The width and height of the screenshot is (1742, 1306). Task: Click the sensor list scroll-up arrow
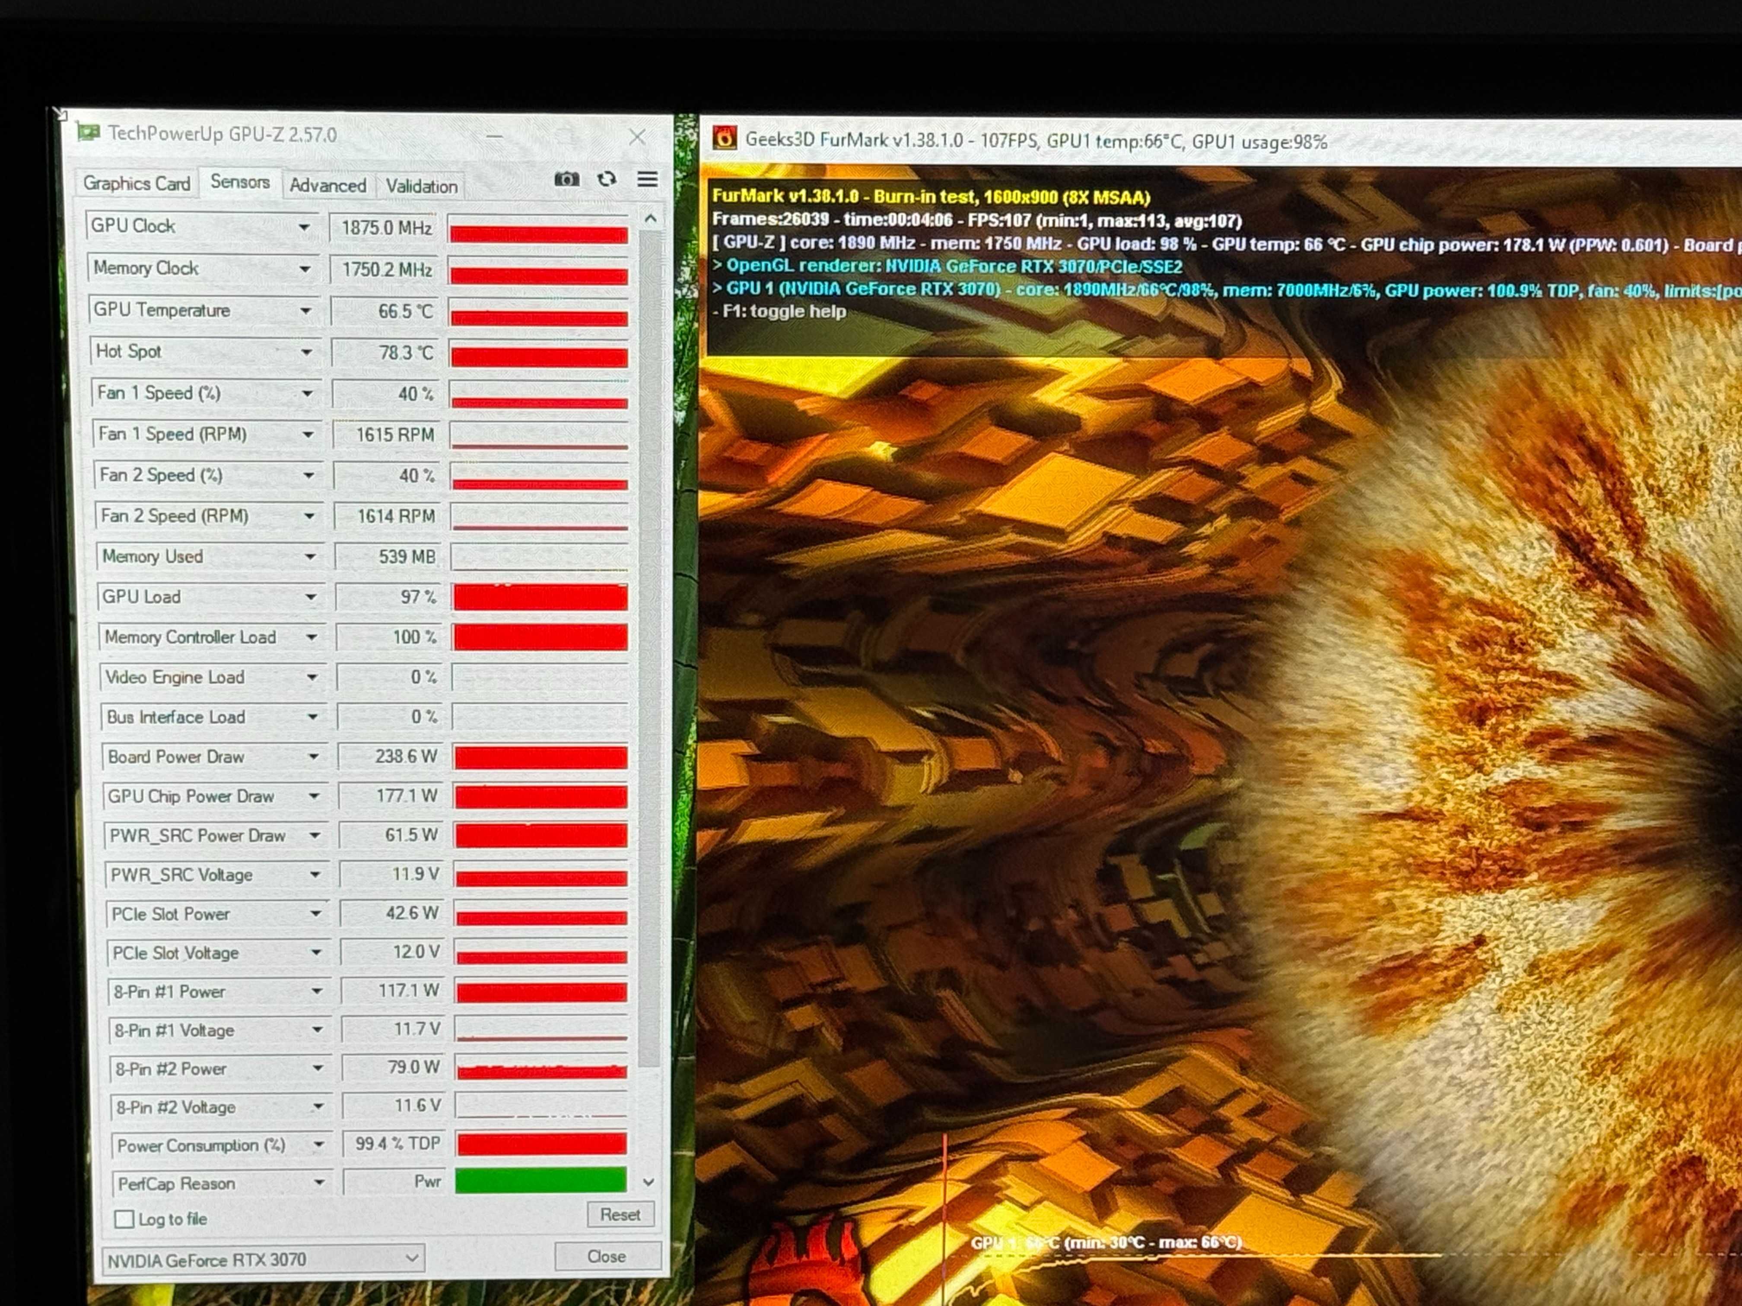(650, 219)
